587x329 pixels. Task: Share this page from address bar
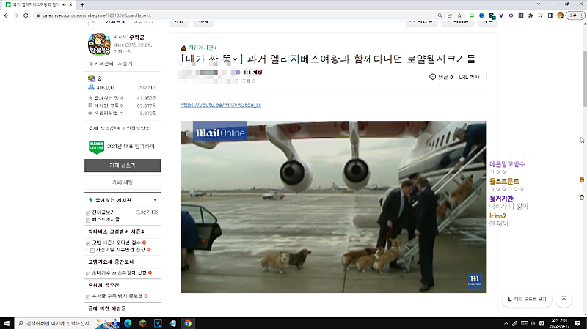(450, 15)
